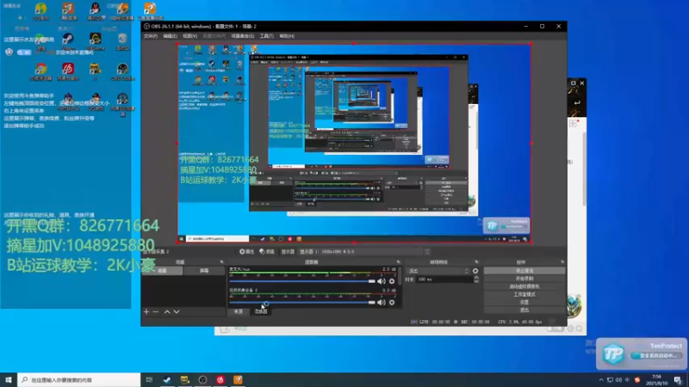Open NetEase Cloud Music desktop shortcut

click(x=68, y=71)
